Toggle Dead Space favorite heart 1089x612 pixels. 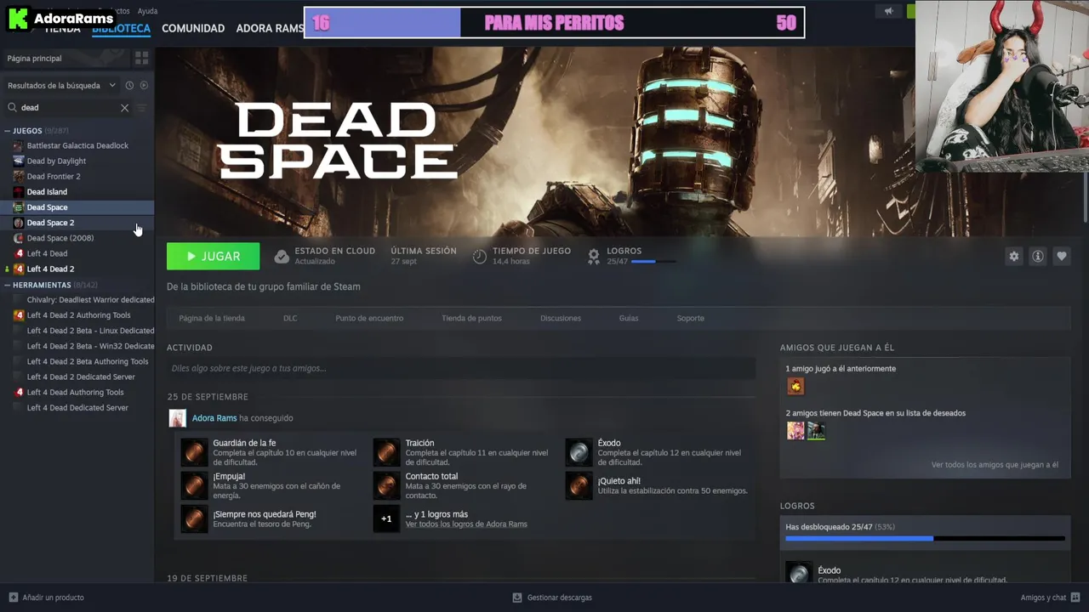1061,256
